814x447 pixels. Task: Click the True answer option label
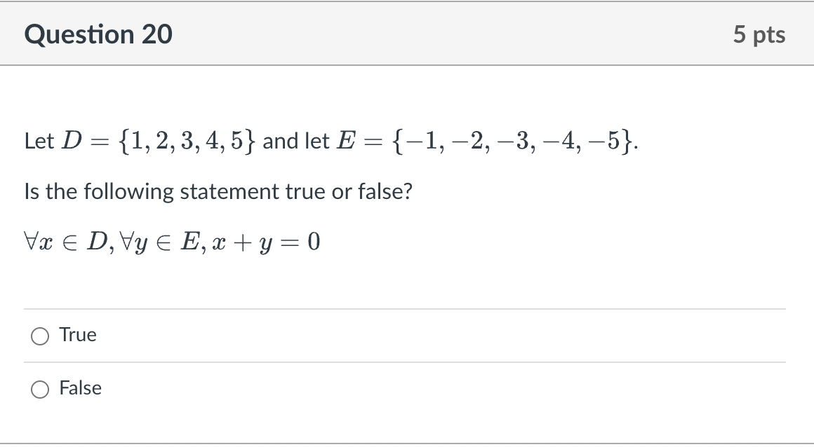(78, 335)
